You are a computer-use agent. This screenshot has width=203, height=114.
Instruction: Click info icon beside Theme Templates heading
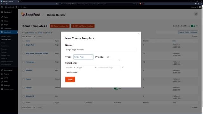(47, 26)
